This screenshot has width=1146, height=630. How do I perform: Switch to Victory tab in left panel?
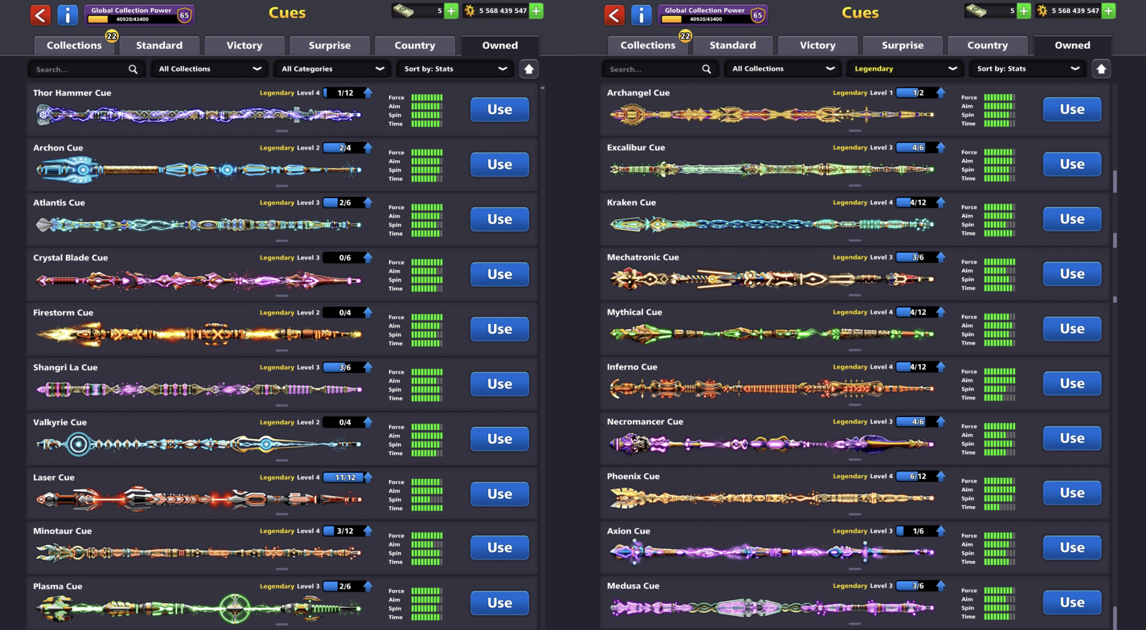[x=244, y=45]
